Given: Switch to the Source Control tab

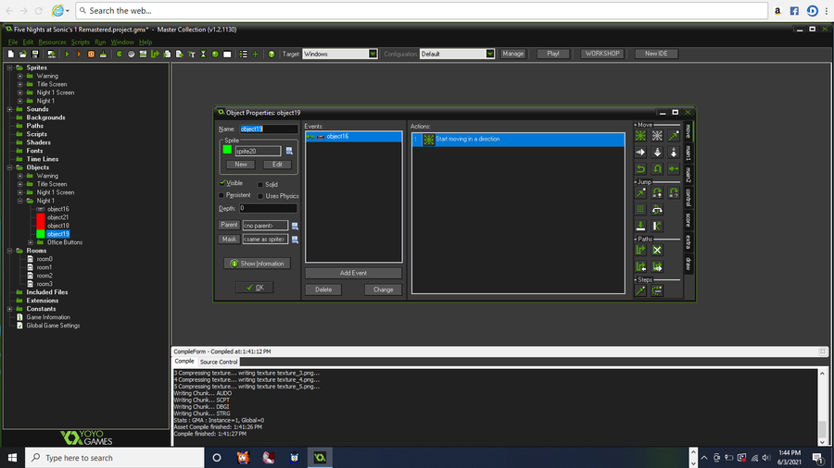Looking at the screenshot, I should (x=219, y=362).
